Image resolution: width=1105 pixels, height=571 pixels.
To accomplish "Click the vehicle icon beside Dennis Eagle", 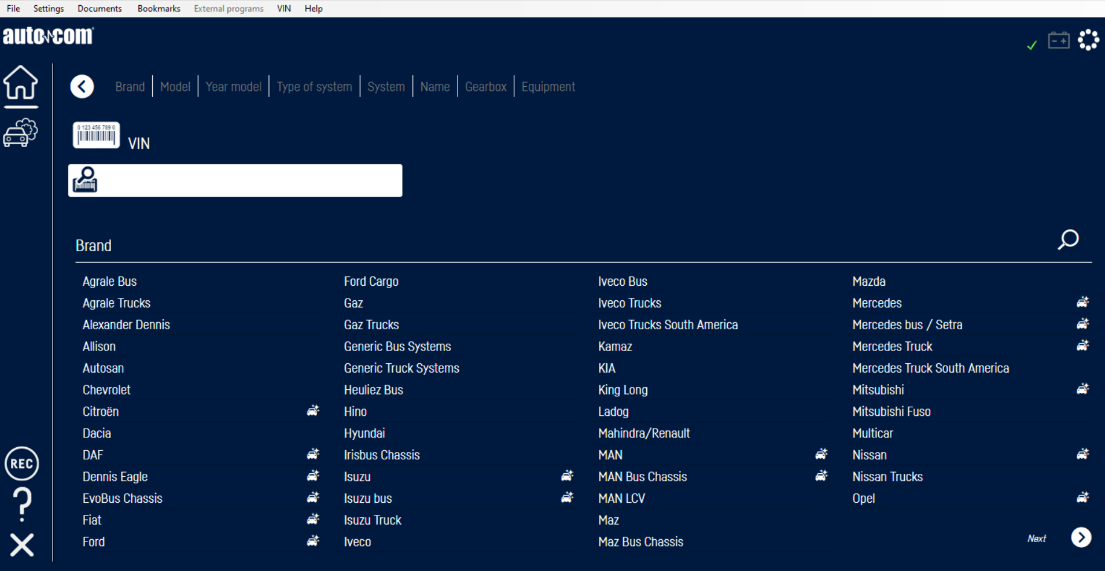I will 313,476.
